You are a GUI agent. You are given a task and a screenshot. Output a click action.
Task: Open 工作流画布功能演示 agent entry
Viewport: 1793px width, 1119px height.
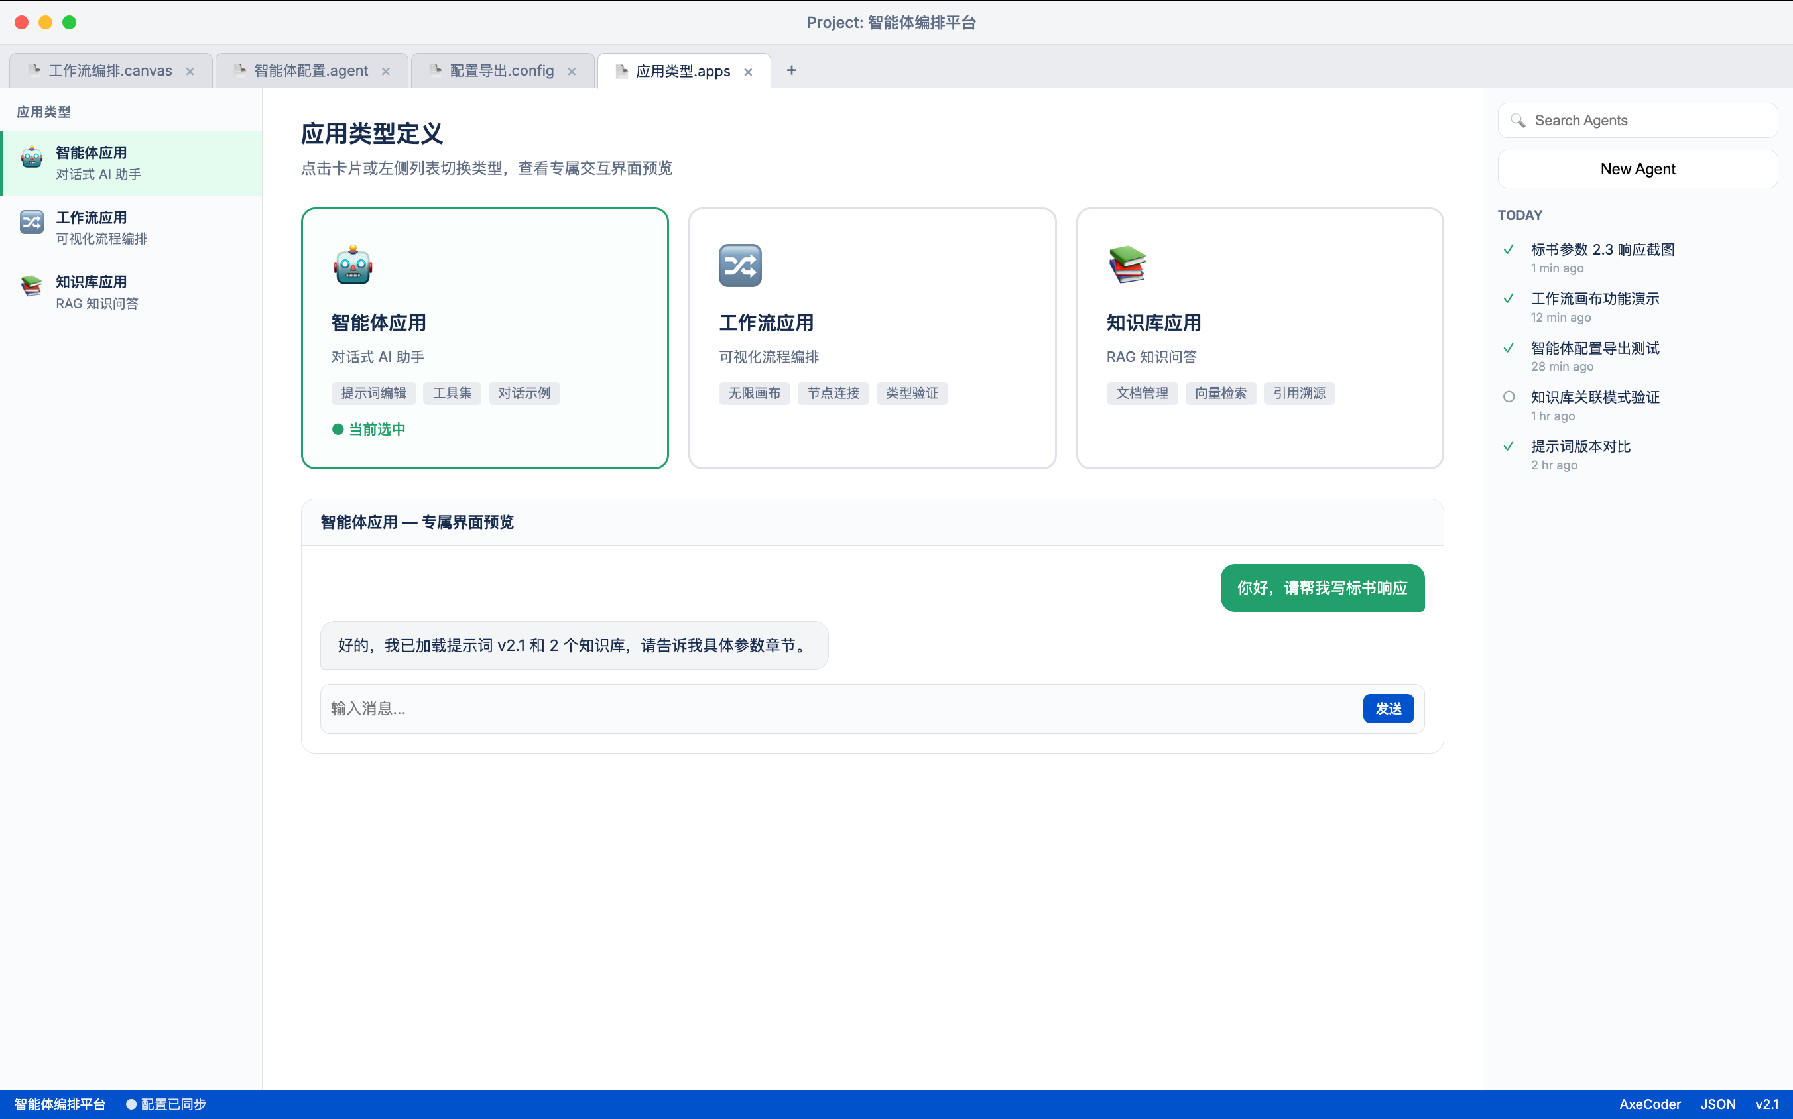[1638, 307]
